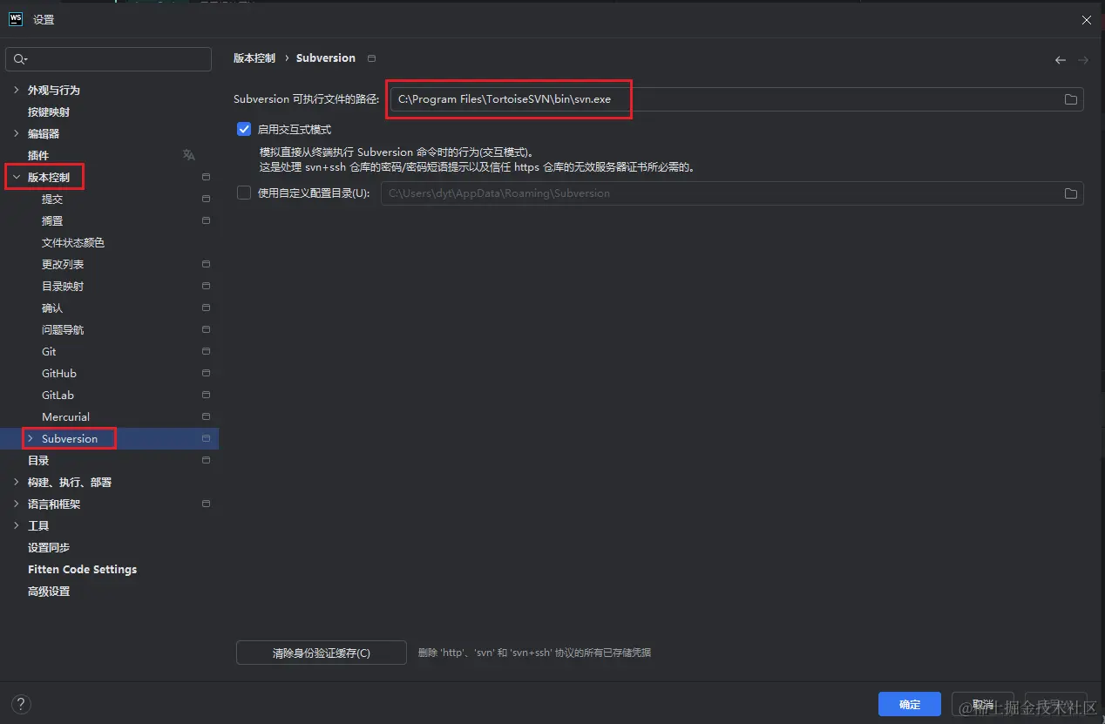The image size is (1105, 724).
Task: Click 清除身份验证缓存(C) button
Action: pos(322,653)
